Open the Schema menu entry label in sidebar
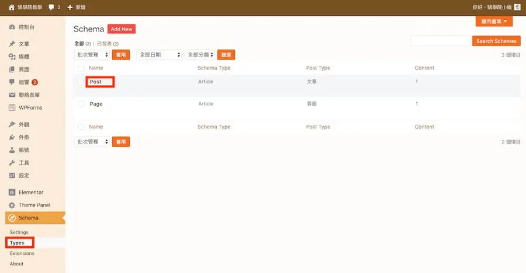Image resolution: width=526 pixels, height=273 pixels. (29, 218)
